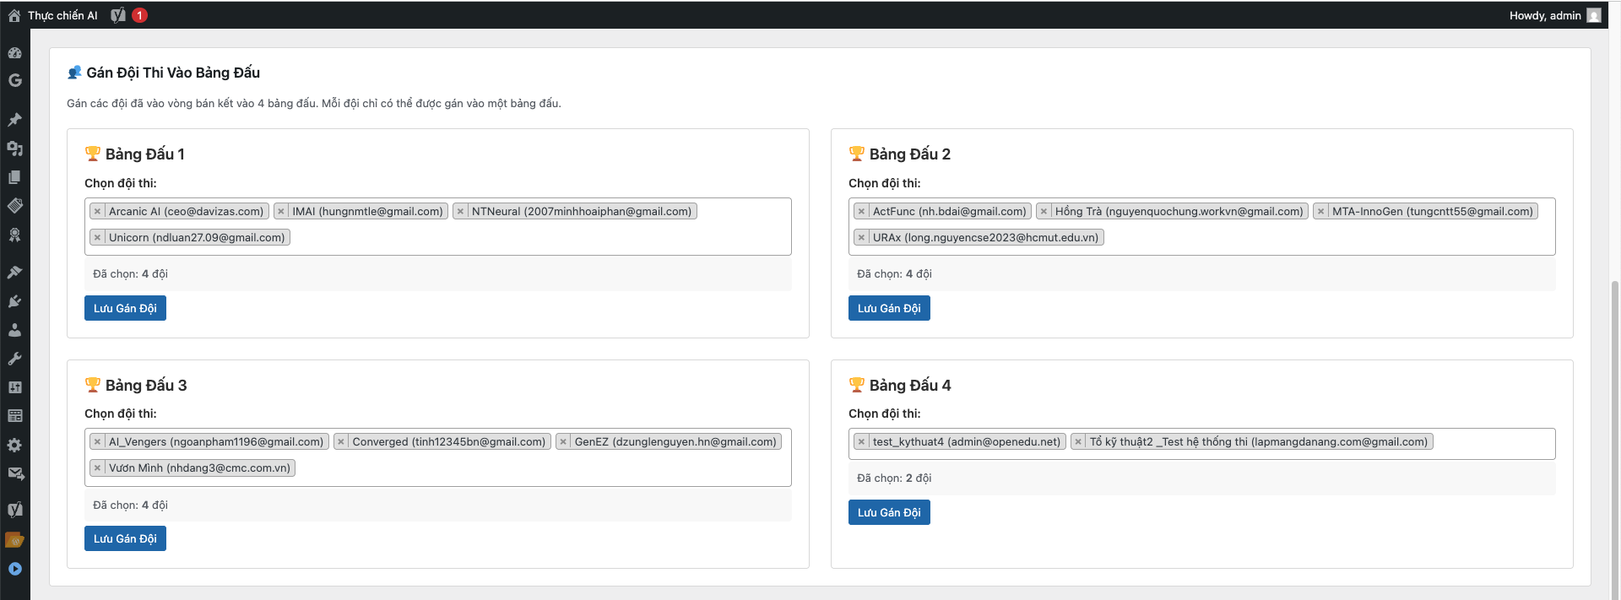Remove Arcanic AI team from Bảng Đấu 1

pyautogui.click(x=98, y=212)
